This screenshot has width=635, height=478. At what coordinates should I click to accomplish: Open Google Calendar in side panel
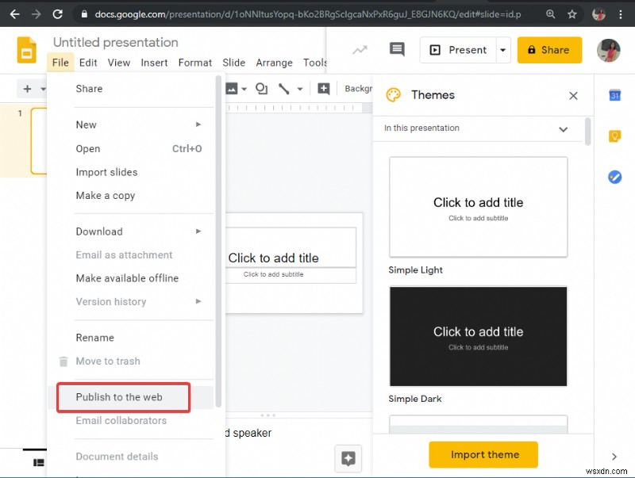point(614,95)
